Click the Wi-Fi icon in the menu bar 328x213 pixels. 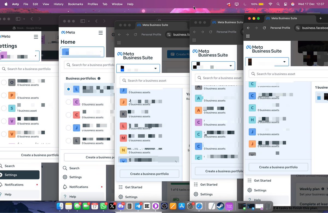(x=270, y=4)
